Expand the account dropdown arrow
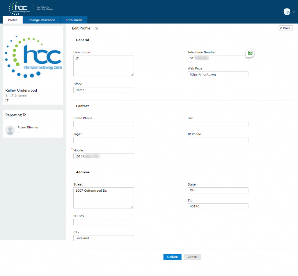Image resolution: width=298 pixels, height=276 pixels. (x=294, y=12)
